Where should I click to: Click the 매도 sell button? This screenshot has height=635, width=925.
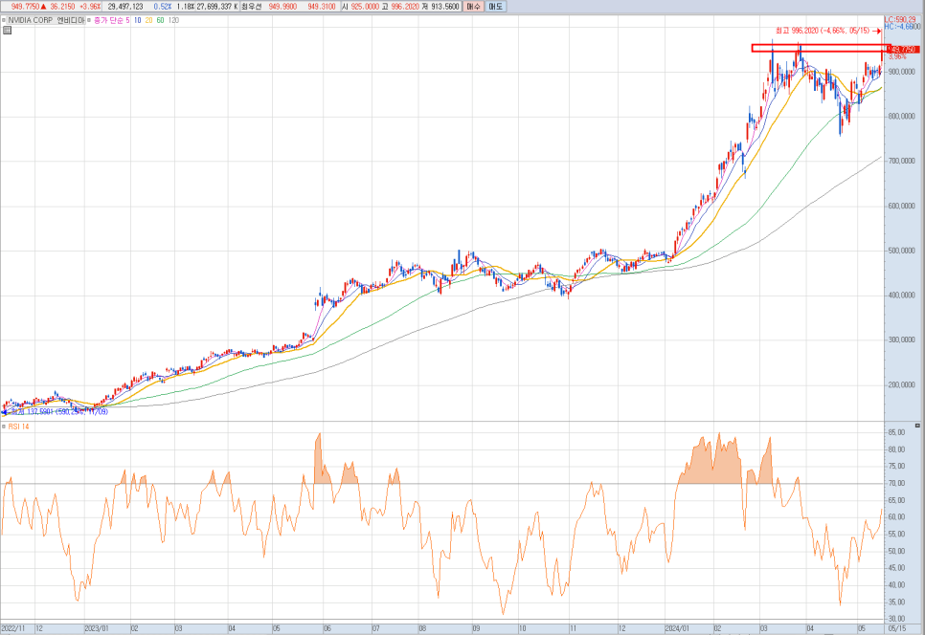click(x=496, y=7)
